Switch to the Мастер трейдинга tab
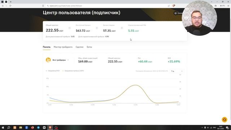Image resolution: width=231 pixels, height=130 pixels. 63,47
